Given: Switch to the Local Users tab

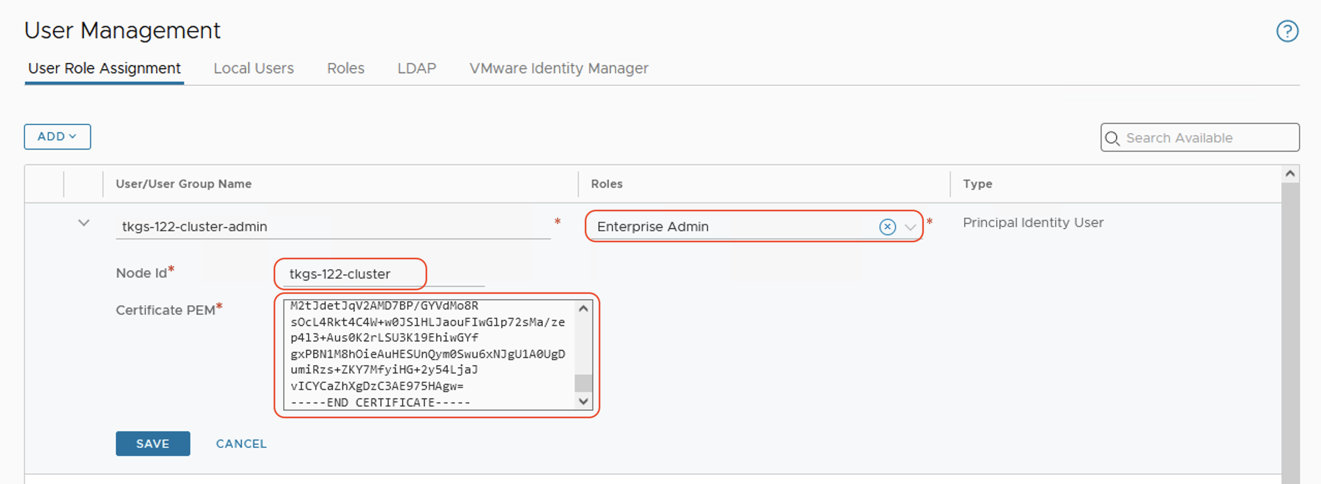Looking at the screenshot, I should [x=253, y=68].
